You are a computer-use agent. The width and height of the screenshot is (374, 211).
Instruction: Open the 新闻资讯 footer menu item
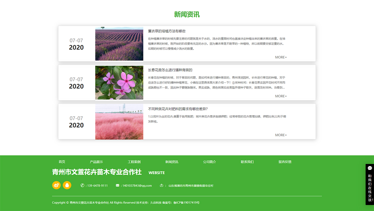(172, 162)
